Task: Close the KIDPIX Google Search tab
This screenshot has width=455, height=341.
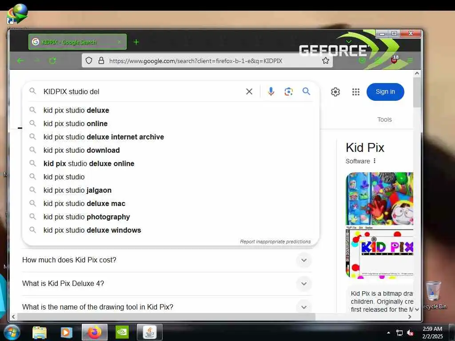Action: pyautogui.click(x=119, y=42)
